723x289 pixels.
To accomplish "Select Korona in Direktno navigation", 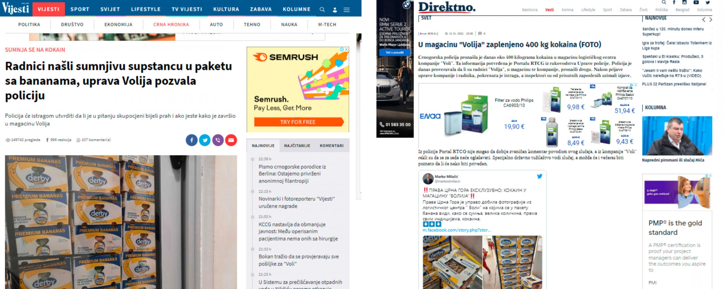I will coord(567,10).
